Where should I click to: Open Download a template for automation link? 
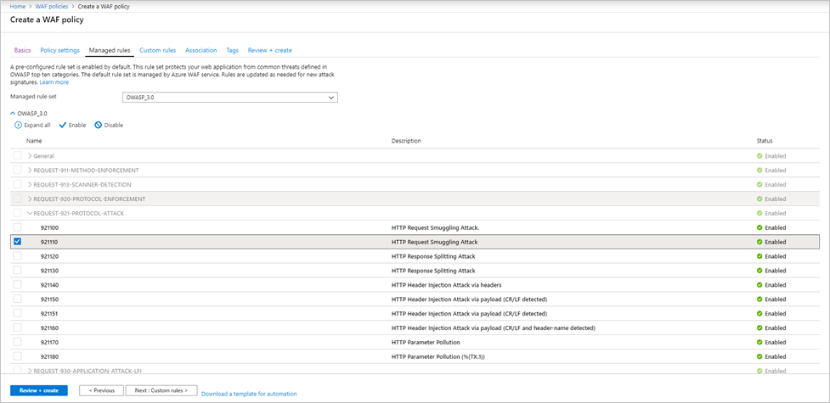249,394
